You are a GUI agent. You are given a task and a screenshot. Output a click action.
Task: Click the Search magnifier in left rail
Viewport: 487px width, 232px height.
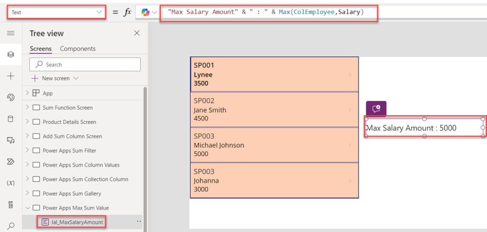pos(10,226)
